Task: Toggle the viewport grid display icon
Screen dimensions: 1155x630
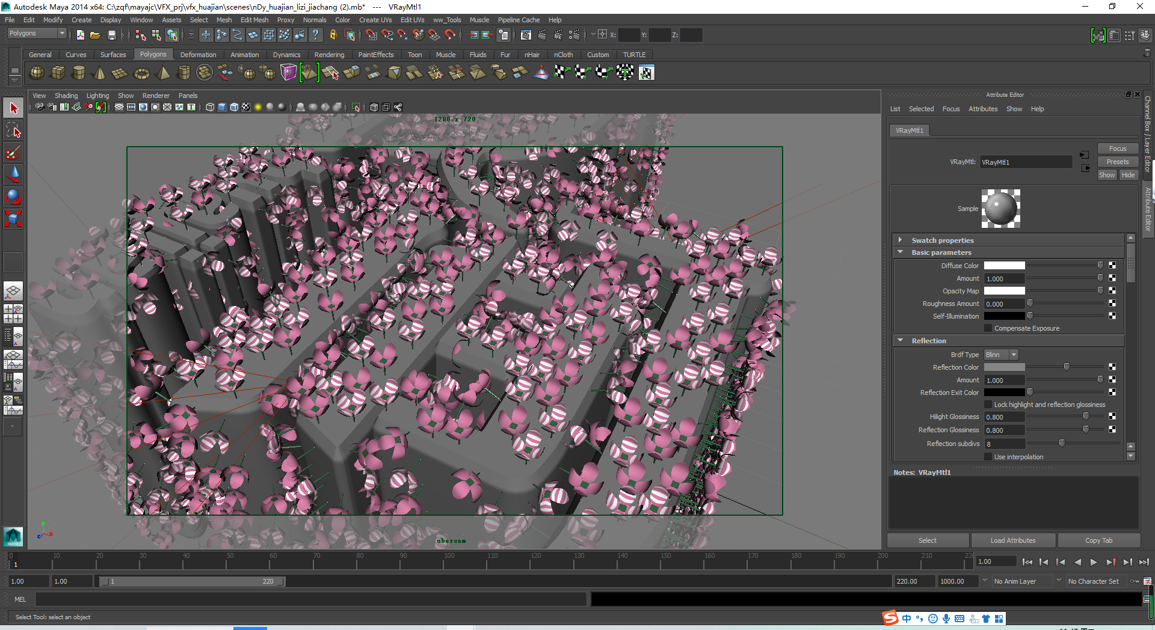Action: click(119, 107)
